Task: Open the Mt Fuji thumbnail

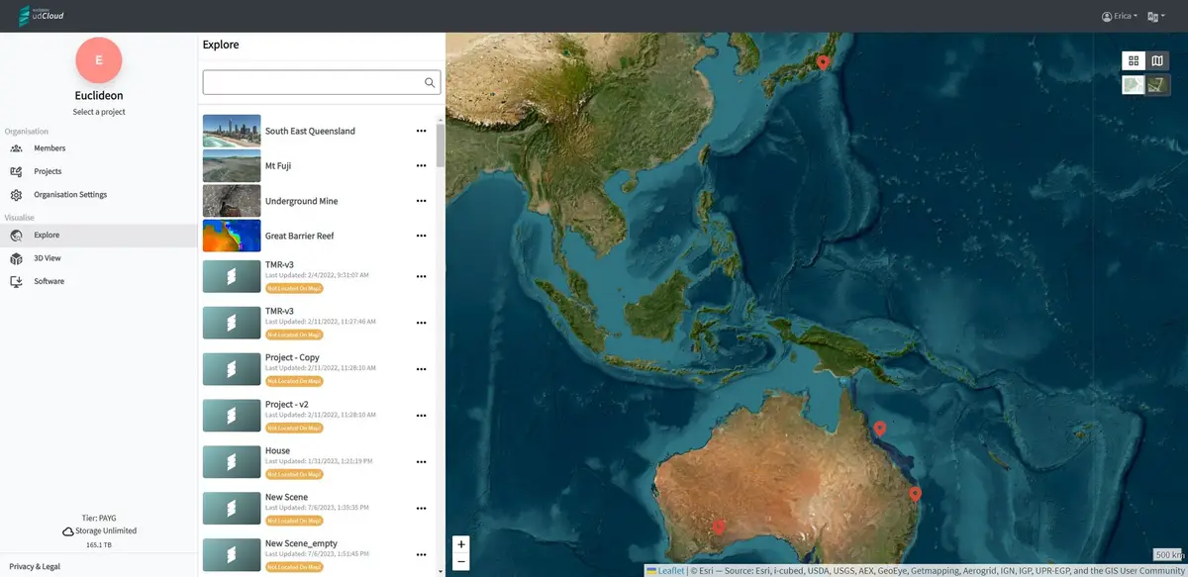Action: 232,166
